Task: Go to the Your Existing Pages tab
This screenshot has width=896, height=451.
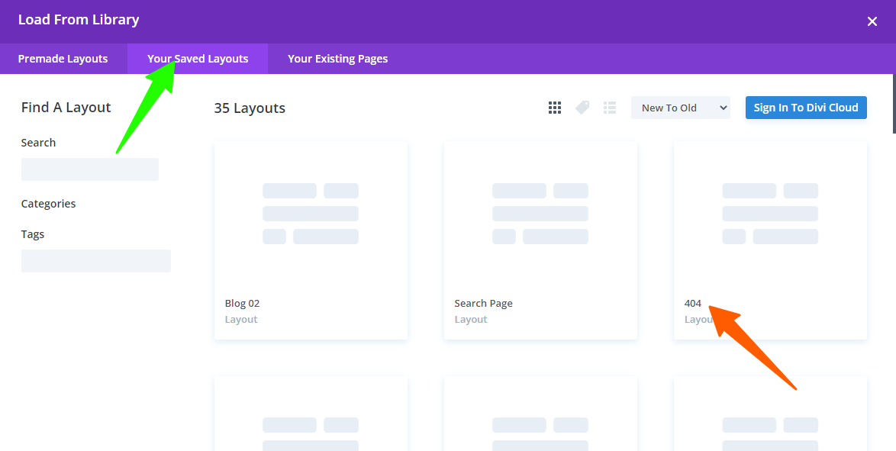Action: coord(337,59)
